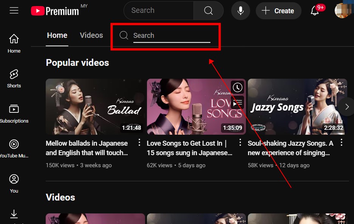Image resolution: width=354 pixels, height=224 pixels.
Task: Click the Create button
Action: 278,11
